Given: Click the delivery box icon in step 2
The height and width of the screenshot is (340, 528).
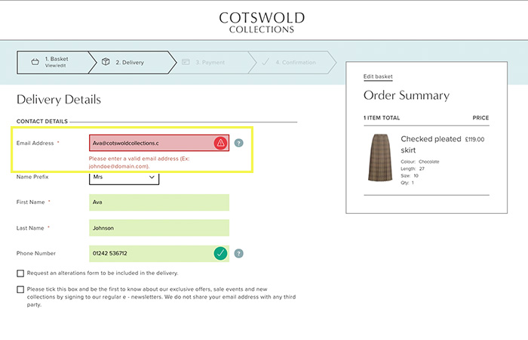Looking at the screenshot, I should coord(106,62).
